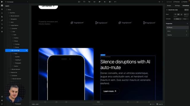Click the Publish button
This screenshot has width=190, height=106.
point(184,2)
